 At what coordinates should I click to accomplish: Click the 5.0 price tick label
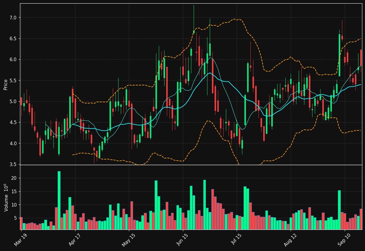(x=13, y=101)
